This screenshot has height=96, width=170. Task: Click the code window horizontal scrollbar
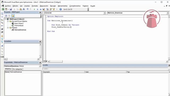[108, 62]
